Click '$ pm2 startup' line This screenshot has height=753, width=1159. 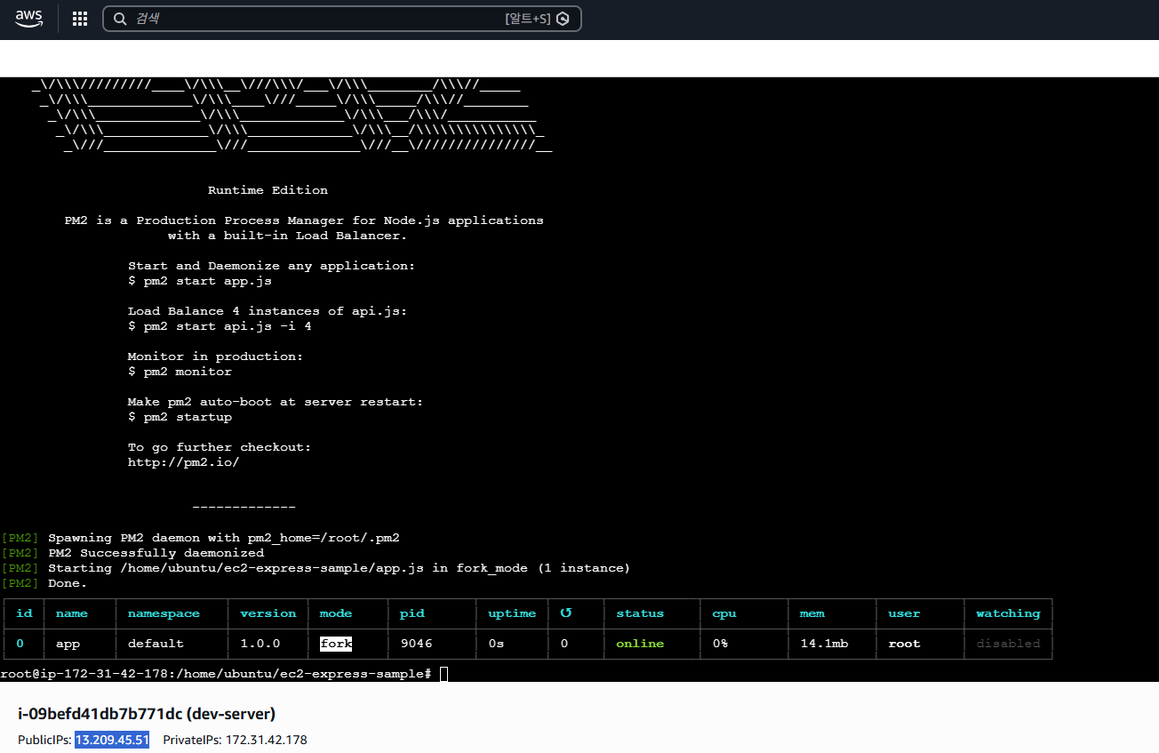pyautogui.click(x=180, y=417)
